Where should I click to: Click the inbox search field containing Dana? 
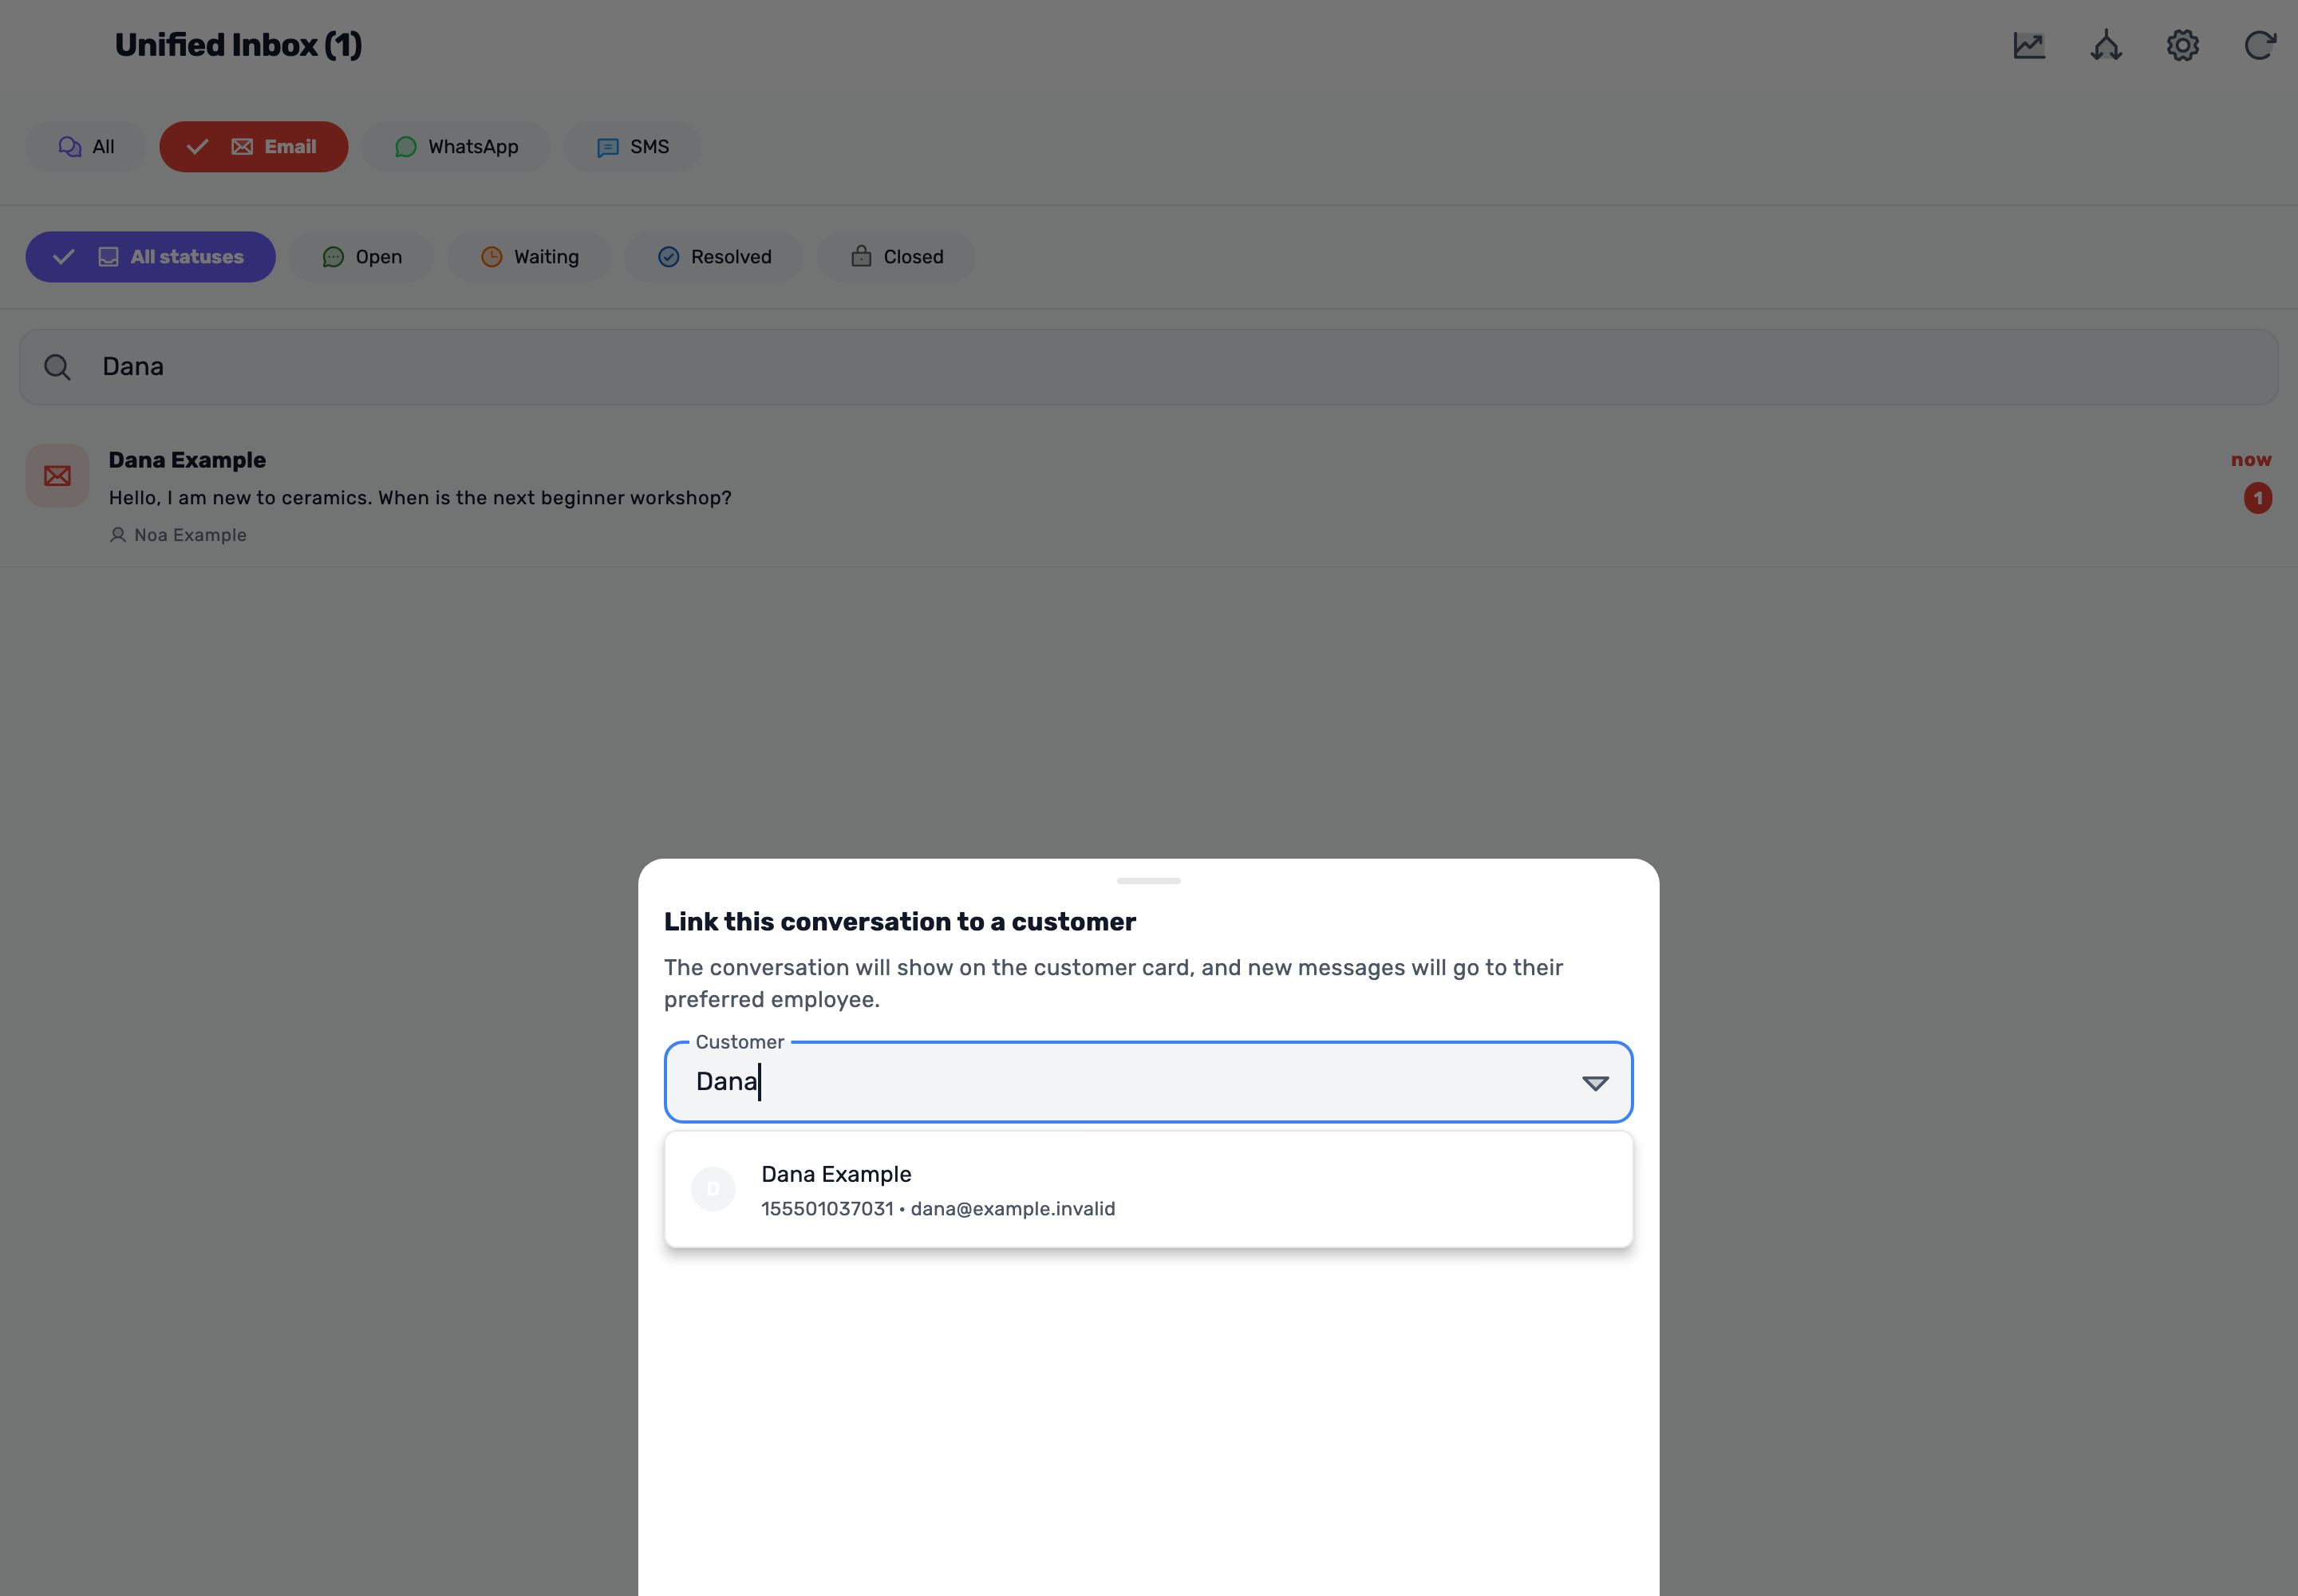pos(1148,367)
